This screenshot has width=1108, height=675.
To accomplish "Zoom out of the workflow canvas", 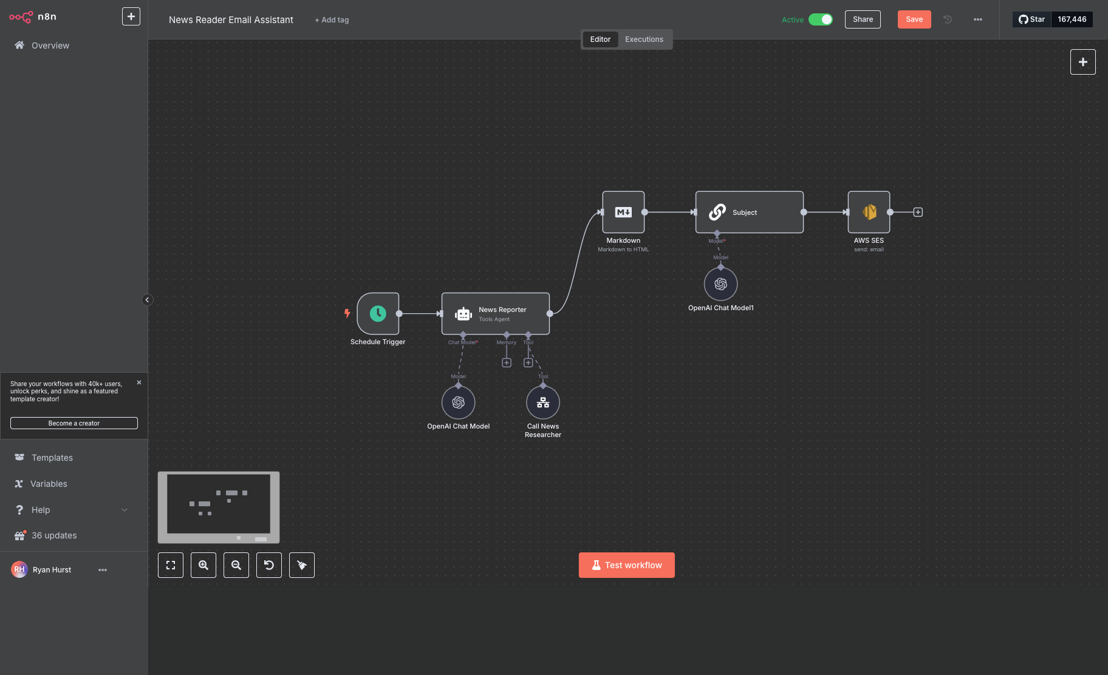I will 236,565.
